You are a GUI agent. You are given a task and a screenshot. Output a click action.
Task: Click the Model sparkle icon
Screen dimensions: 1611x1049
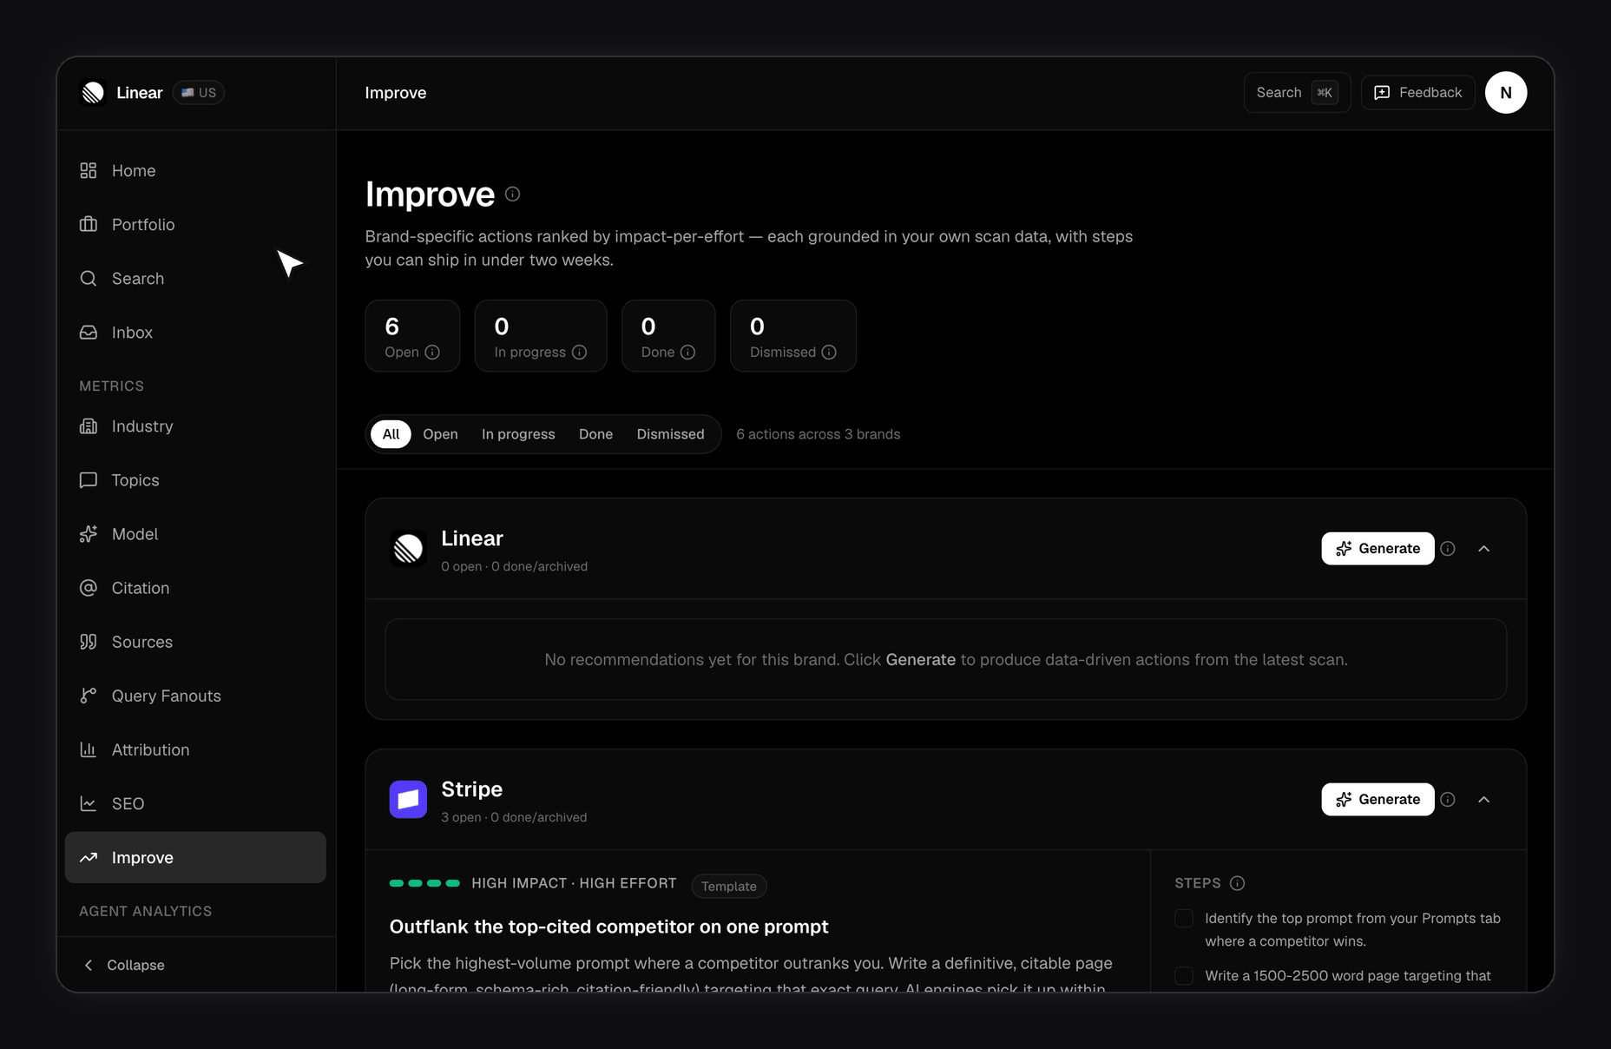tap(89, 534)
